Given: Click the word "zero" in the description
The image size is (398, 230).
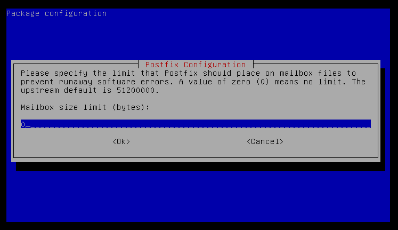Looking at the screenshot, I should point(241,82).
